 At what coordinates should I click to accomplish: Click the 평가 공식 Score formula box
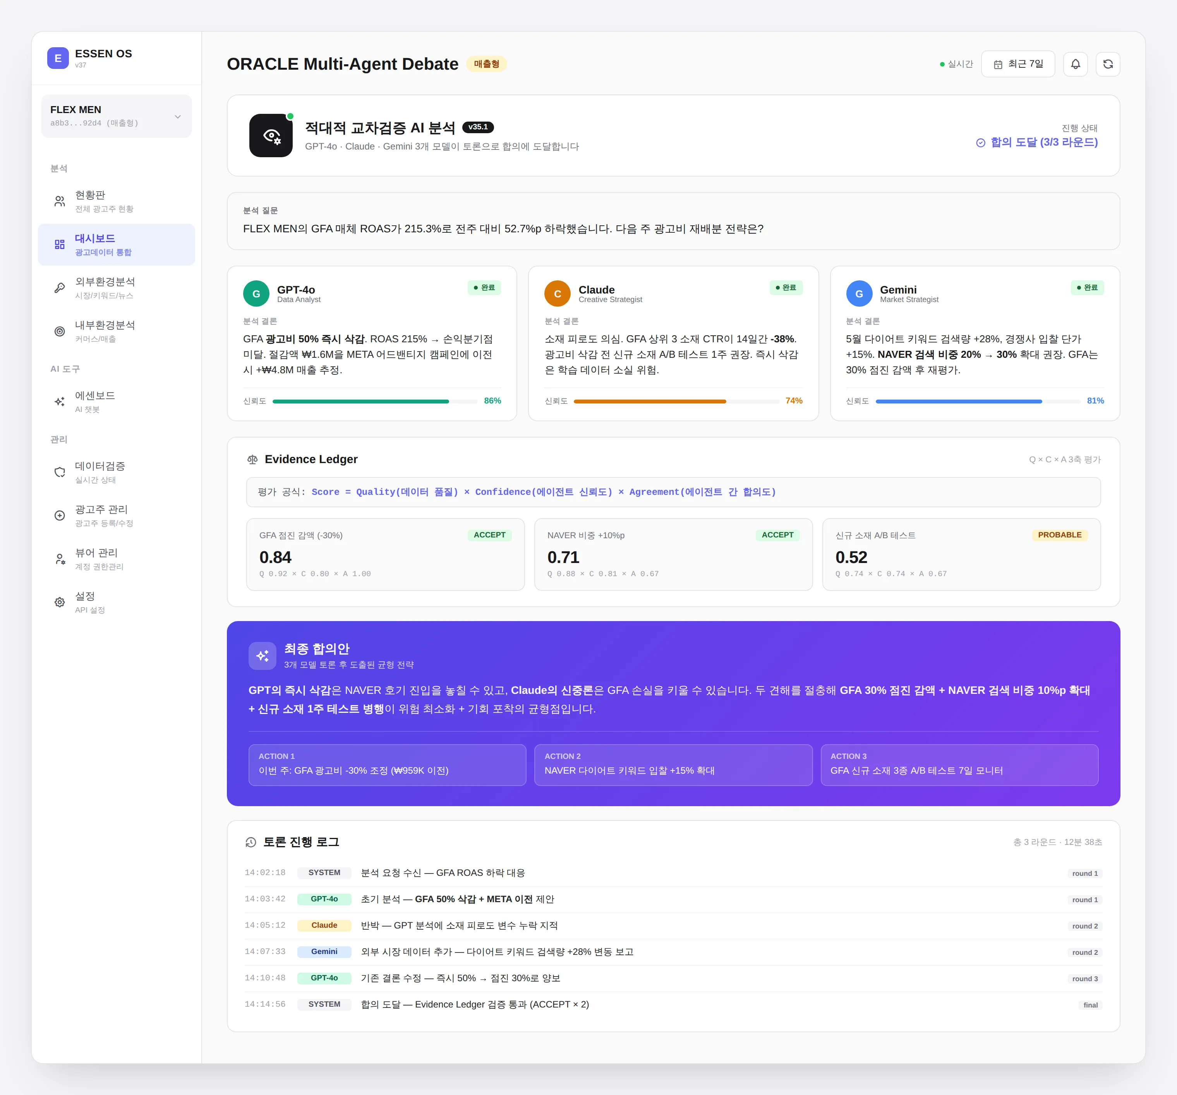(x=673, y=492)
